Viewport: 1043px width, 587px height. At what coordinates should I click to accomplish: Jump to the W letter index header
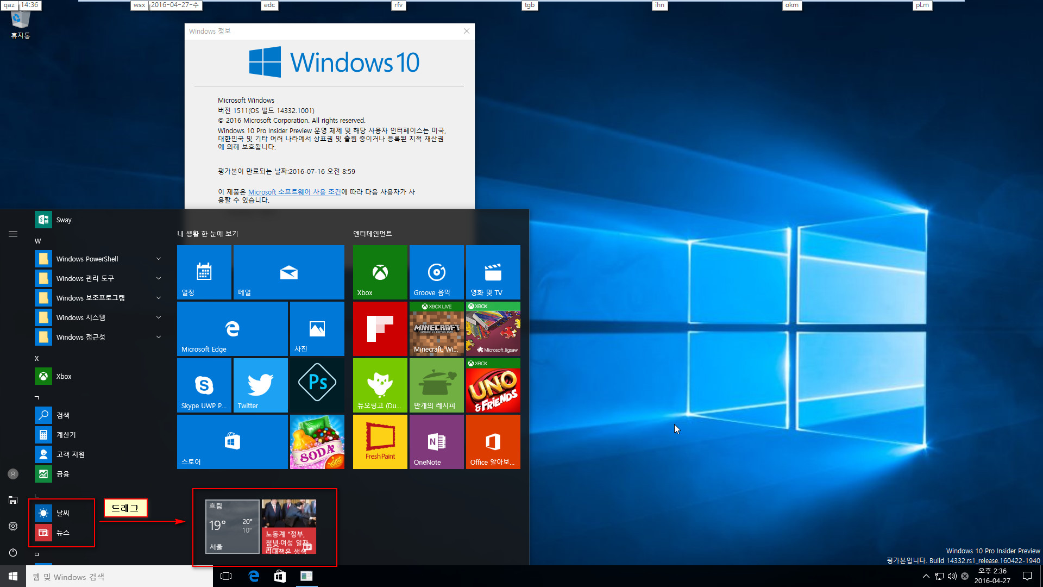[38, 241]
